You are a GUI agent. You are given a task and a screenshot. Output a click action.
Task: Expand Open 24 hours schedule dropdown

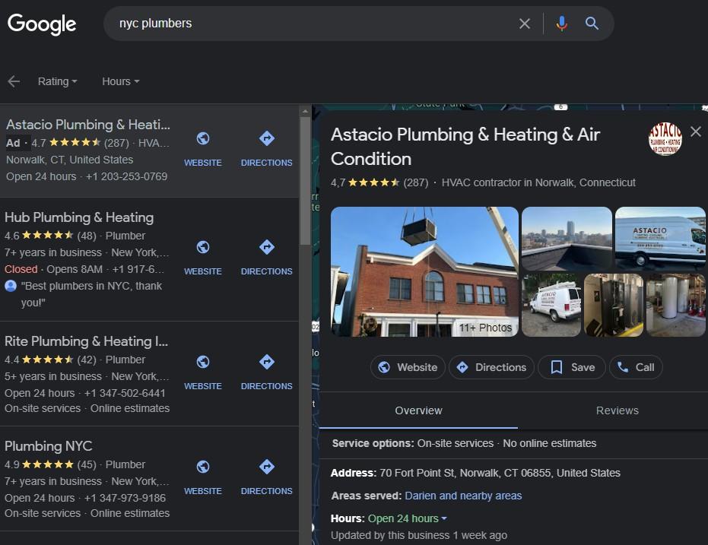click(408, 519)
